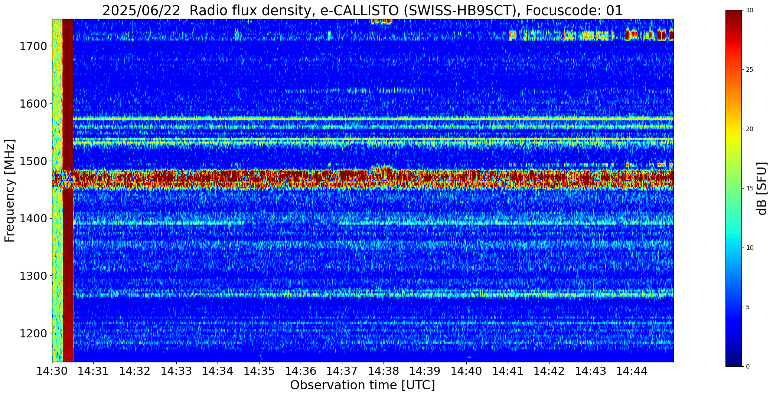The height and width of the screenshot is (396, 773).
Task: Click the 'dB [SFU]' colorbar label
Action: point(762,189)
